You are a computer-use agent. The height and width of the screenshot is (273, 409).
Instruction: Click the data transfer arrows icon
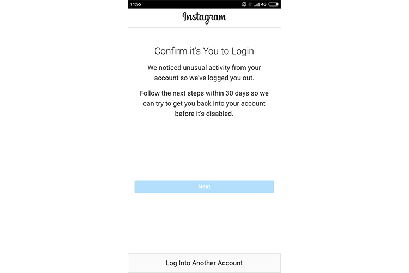point(250,4)
